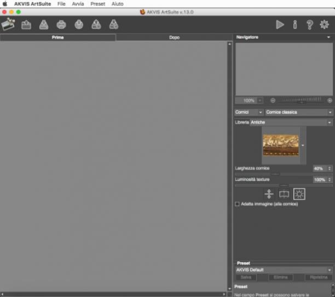Click the vertical scrollbar up arrow
This screenshot has width=335, height=297.
tap(230, 44)
